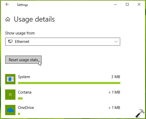Image resolution: width=146 pixels, height=119 pixels.
Task: Maximize the Settings window
Action: click(127, 4)
